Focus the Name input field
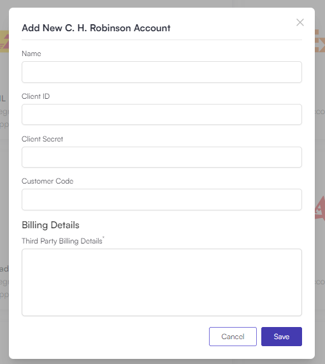Viewport: 325px width, 364px height. pyautogui.click(x=162, y=72)
